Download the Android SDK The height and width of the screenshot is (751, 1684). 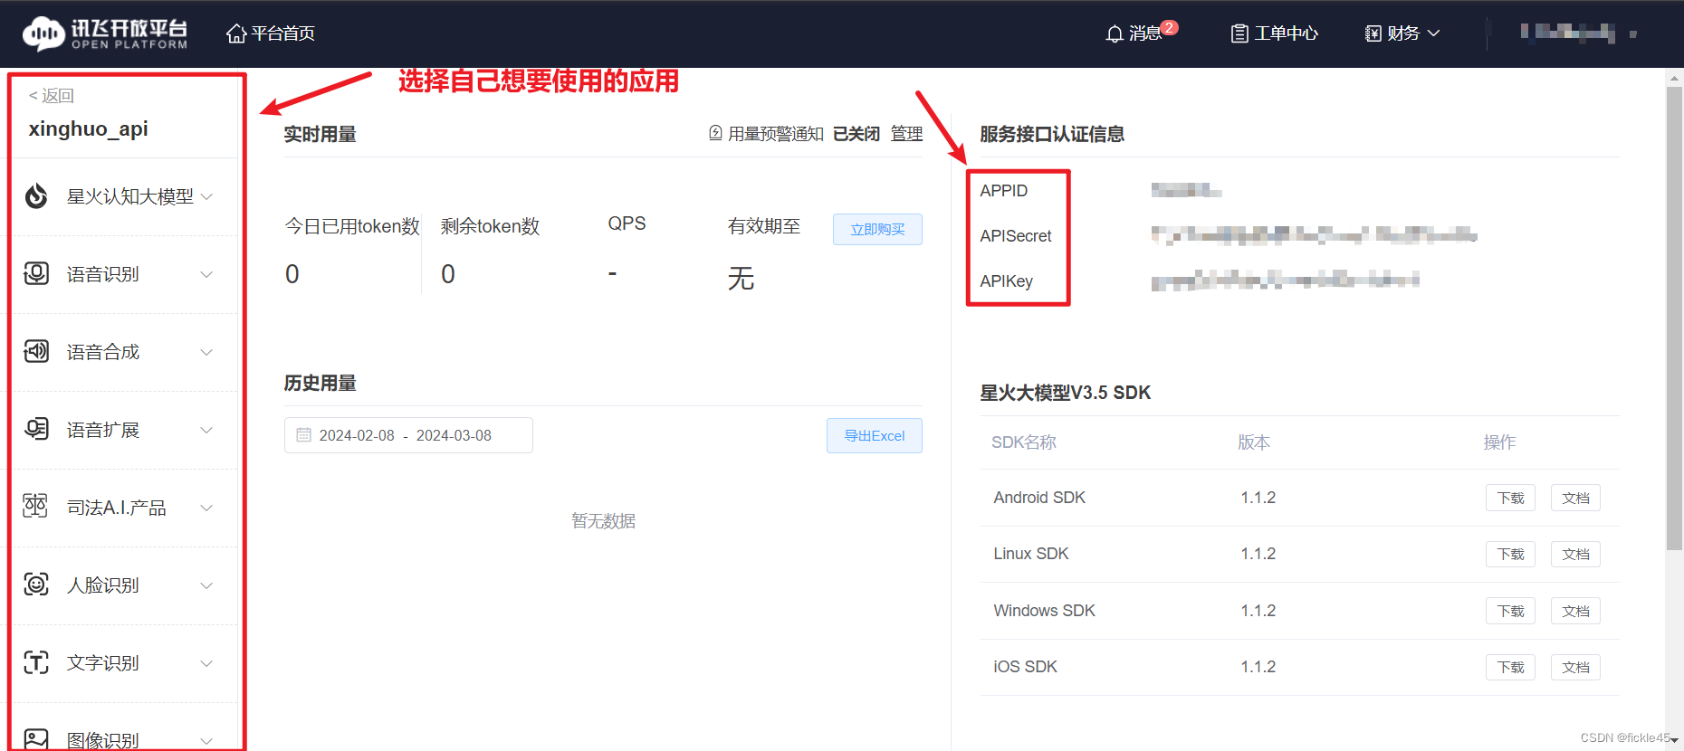[x=1510, y=498]
